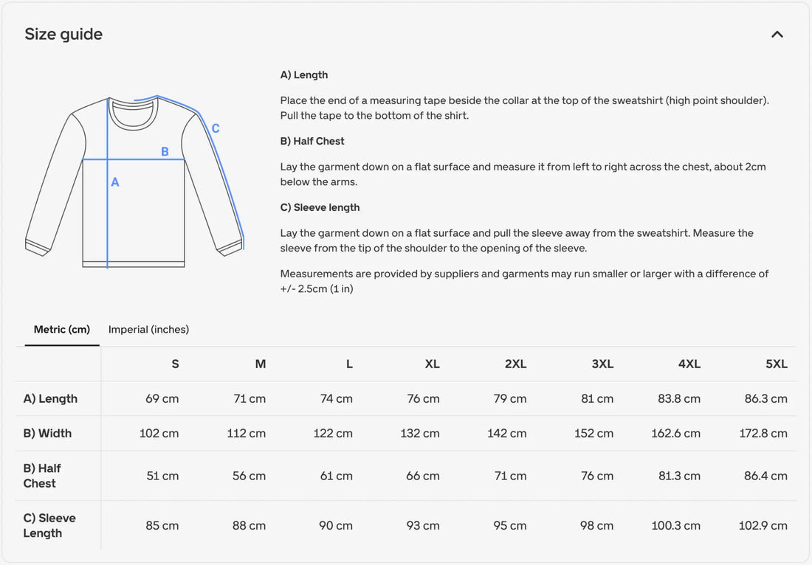The width and height of the screenshot is (812, 565).
Task: Select the A) Length row label
Action: (52, 398)
